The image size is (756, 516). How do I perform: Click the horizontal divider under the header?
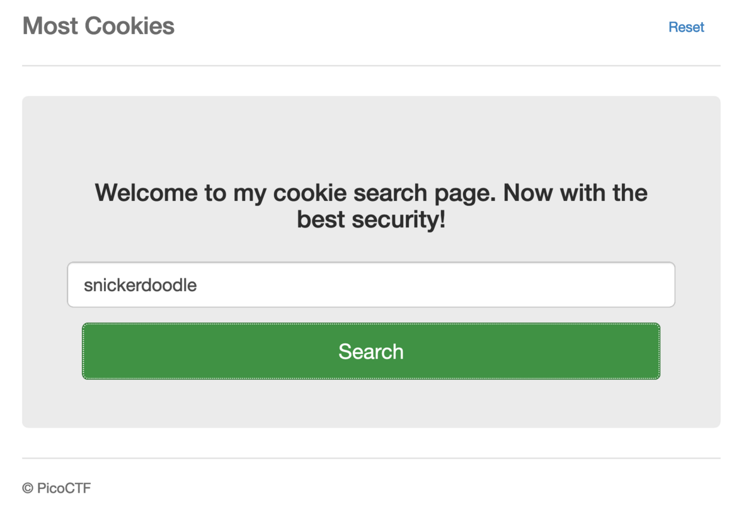[x=370, y=66]
